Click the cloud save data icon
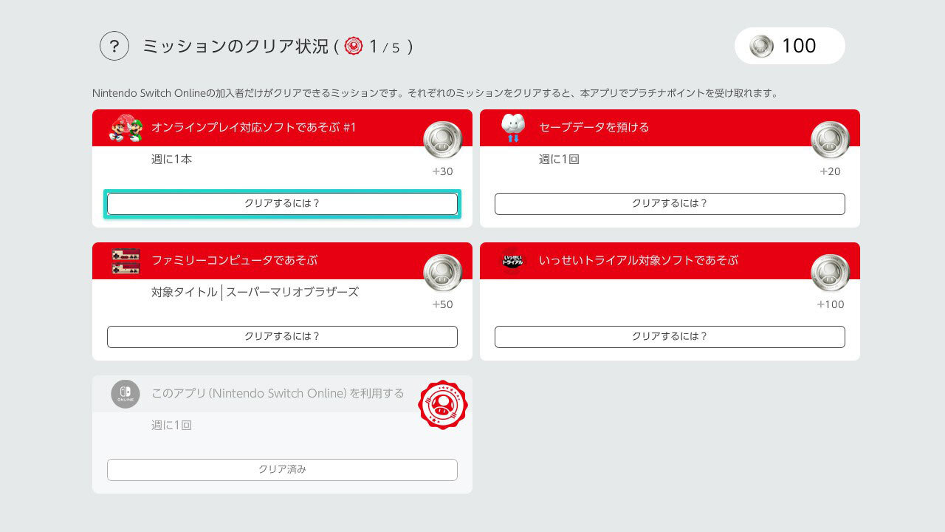Screen dimensions: 945x532 tap(512, 128)
